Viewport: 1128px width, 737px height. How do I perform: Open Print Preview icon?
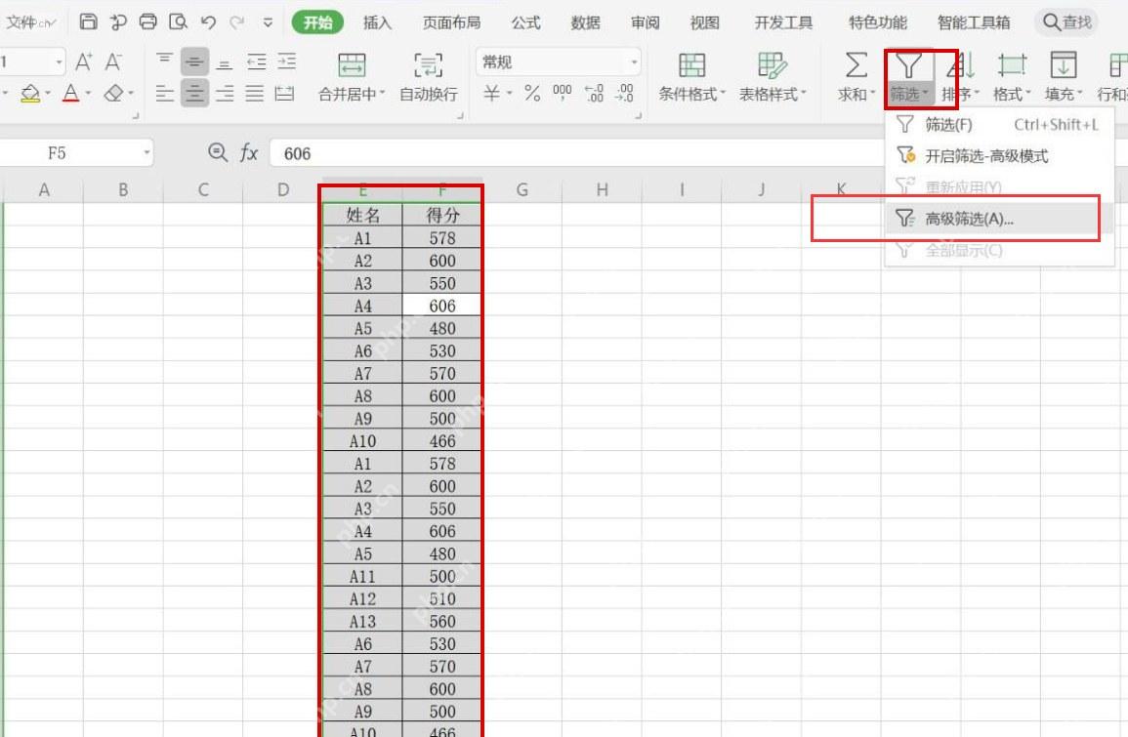point(178,21)
